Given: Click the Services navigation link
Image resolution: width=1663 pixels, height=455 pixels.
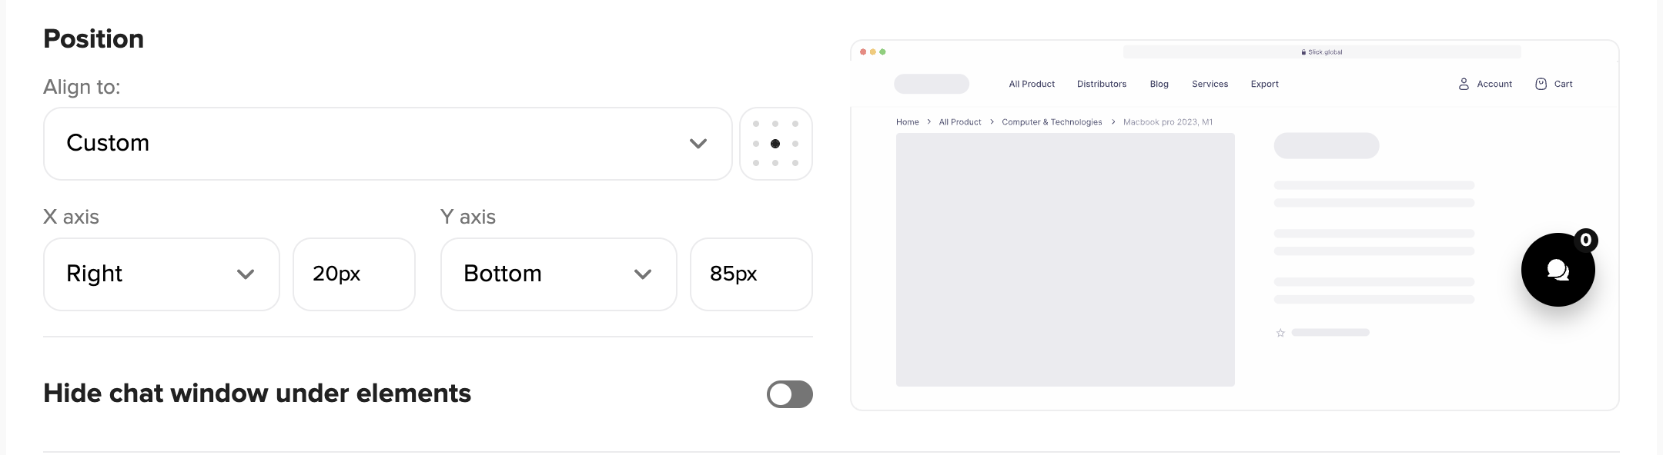Looking at the screenshot, I should tap(1210, 85).
